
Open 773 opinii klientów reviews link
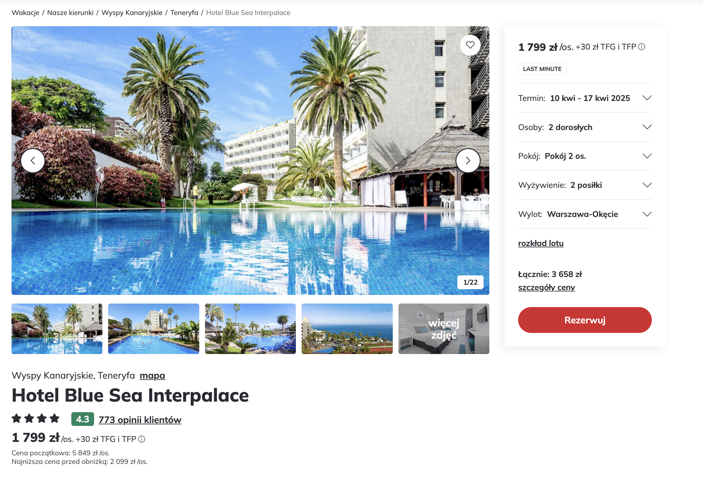click(x=140, y=420)
